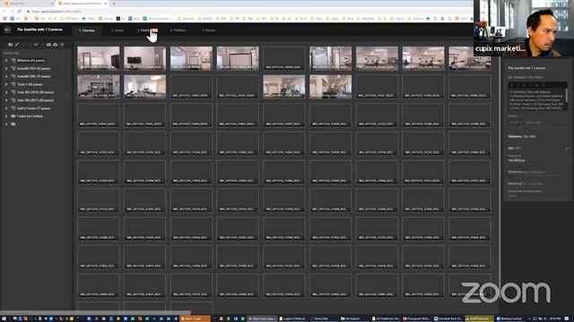Click the tag entry field under the description

point(537,123)
